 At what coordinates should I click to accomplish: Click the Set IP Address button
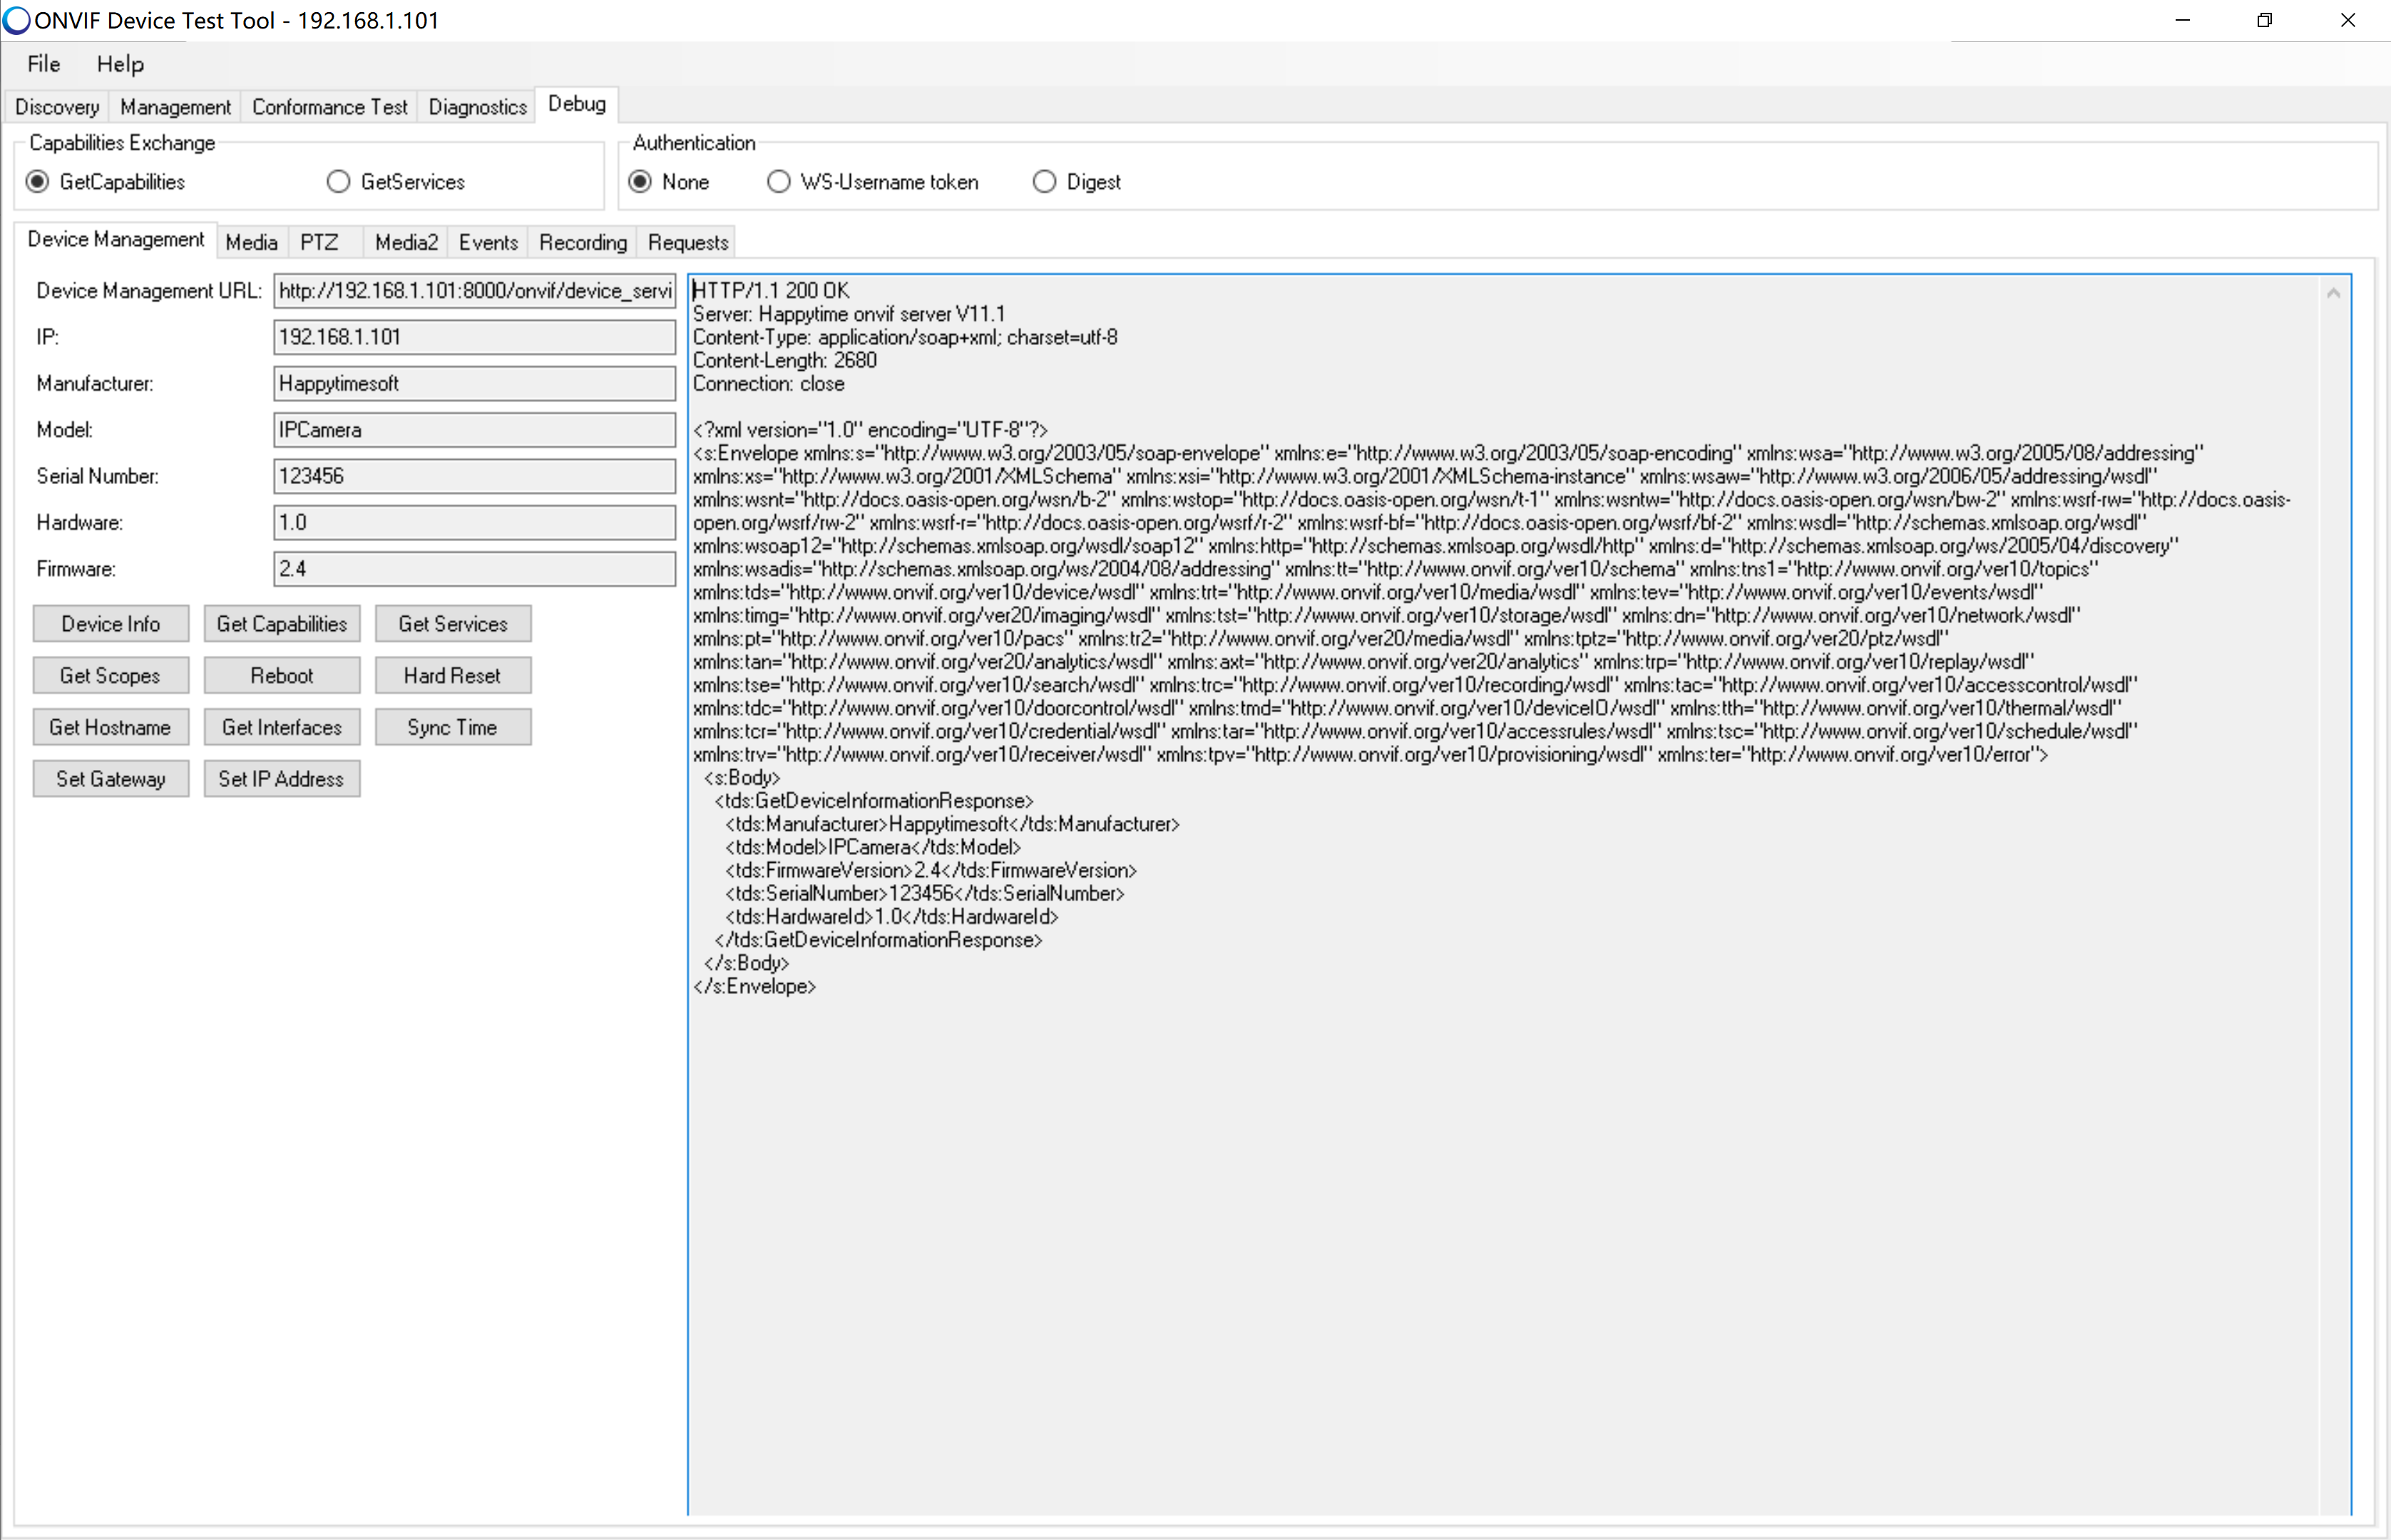tap(282, 779)
